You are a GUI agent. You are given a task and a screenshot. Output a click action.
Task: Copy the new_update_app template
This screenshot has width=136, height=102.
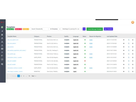tap(129, 54)
